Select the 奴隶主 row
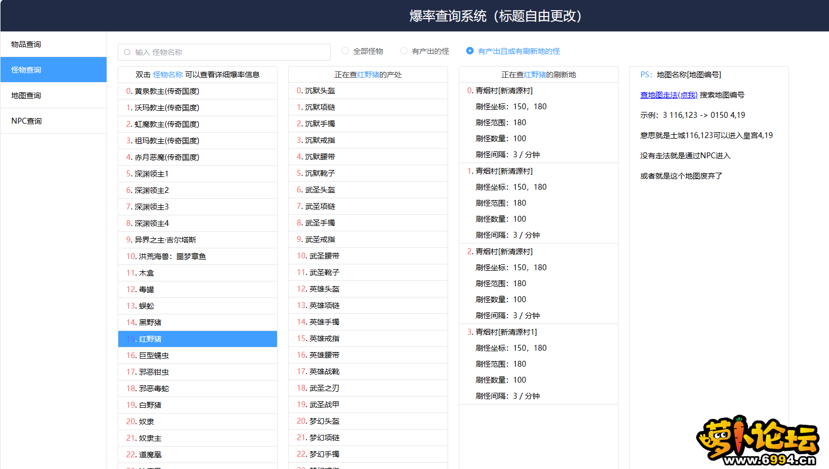This screenshot has width=829, height=469. [x=198, y=438]
